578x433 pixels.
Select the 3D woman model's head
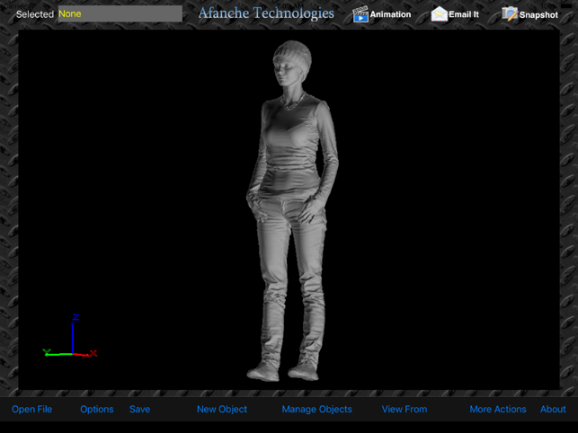[292, 63]
